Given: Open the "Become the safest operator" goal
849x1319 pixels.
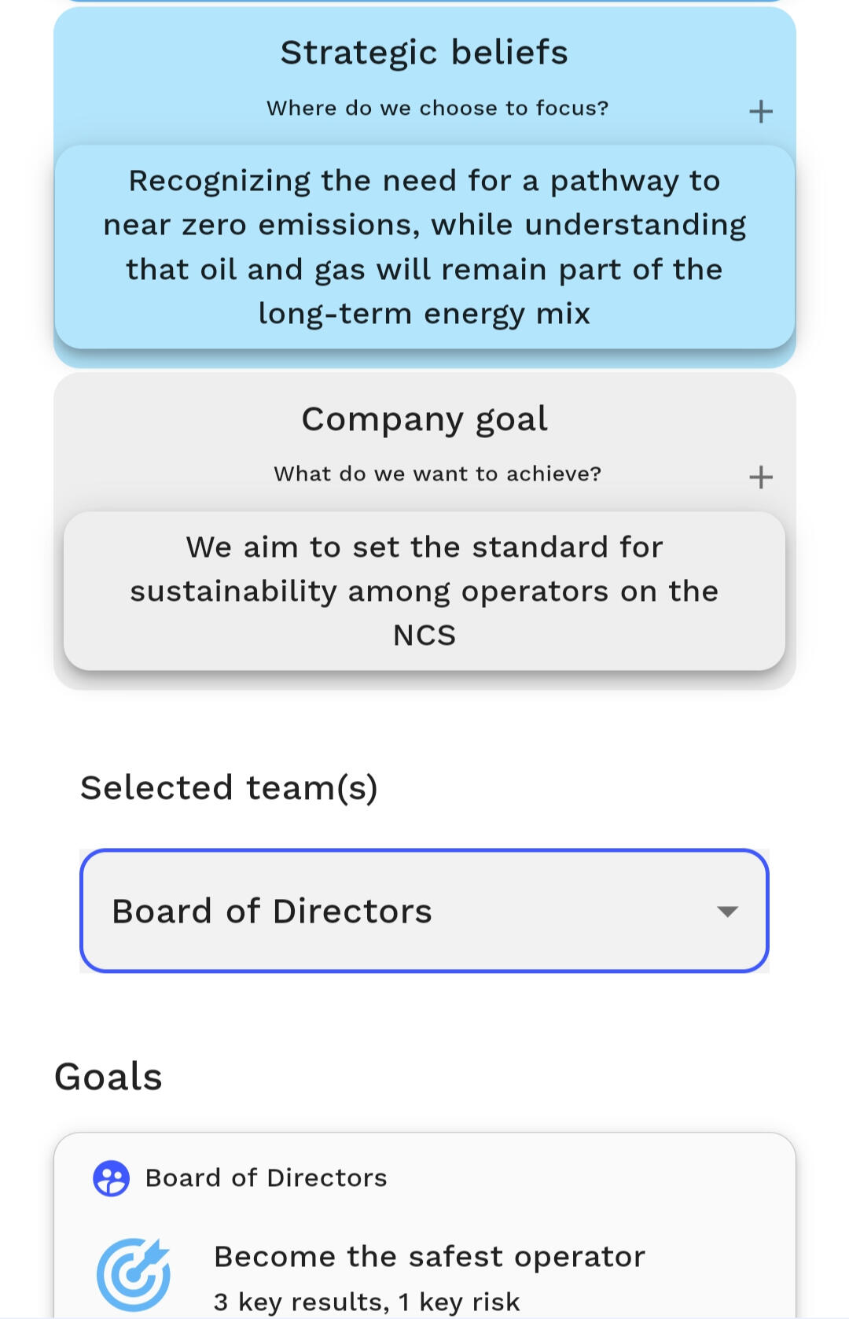Looking at the screenshot, I should tap(429, 1257).
